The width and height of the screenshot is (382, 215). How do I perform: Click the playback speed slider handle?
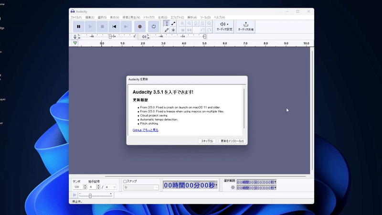pyautogui.click(x=90, y=195)
